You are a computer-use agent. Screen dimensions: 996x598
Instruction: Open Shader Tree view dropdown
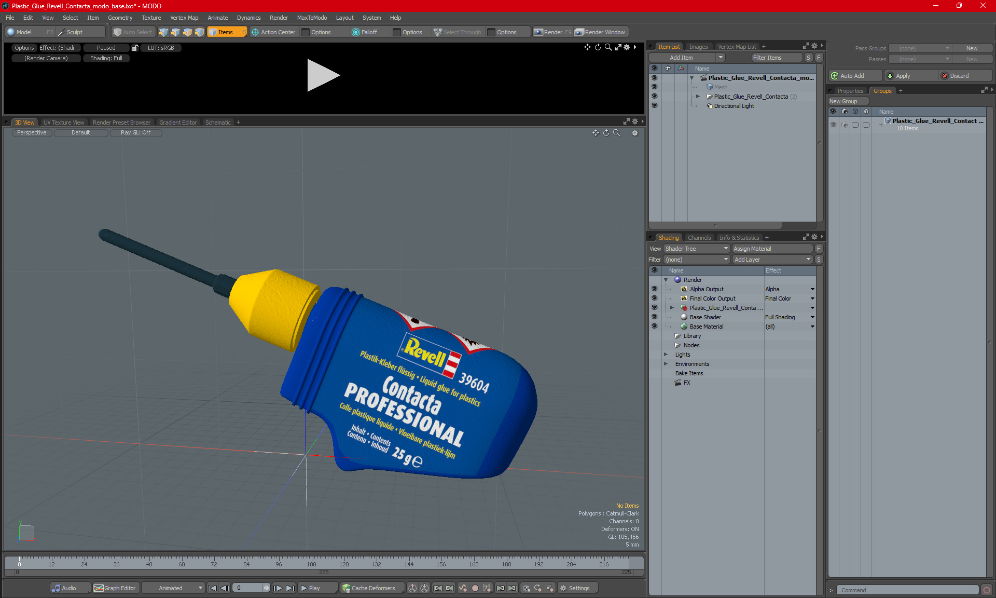697,249
